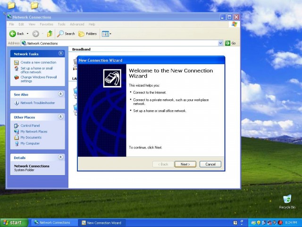Image resolution: width=302 pixels, height=227 pixels.
Task: Click the New Connection Wizard title bar
Action: (151, 60)
